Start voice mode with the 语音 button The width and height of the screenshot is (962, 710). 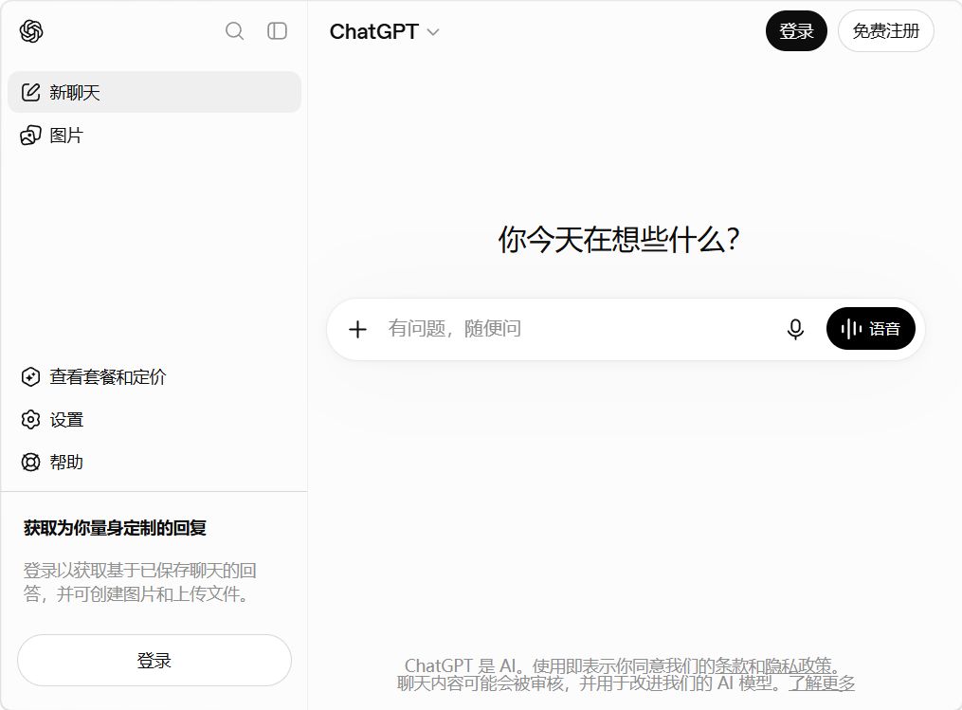click(871, 329)
